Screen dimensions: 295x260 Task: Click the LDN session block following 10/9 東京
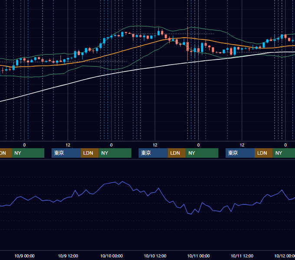coord(89,153)
